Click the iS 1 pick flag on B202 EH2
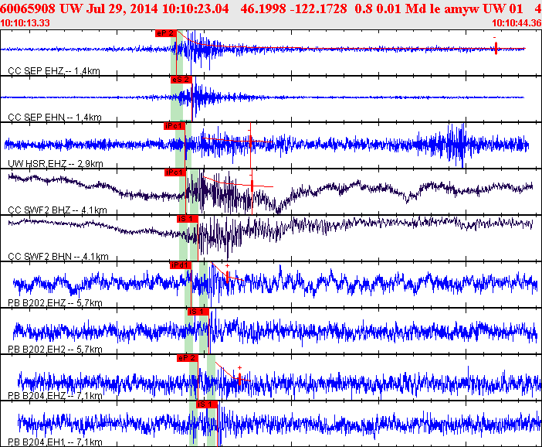The width and height of the screenshot is (542, 447). tap(198, 312)
